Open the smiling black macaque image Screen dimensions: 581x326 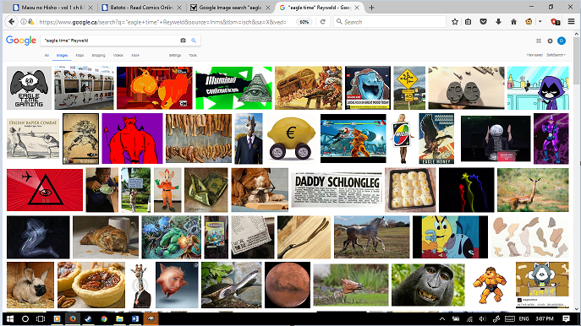428,285
